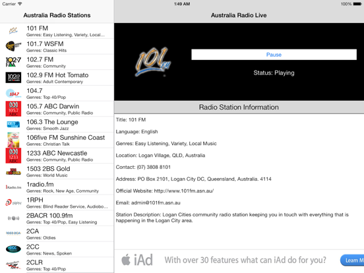Tap the large 101 FM logo in player

pos(152,62)
